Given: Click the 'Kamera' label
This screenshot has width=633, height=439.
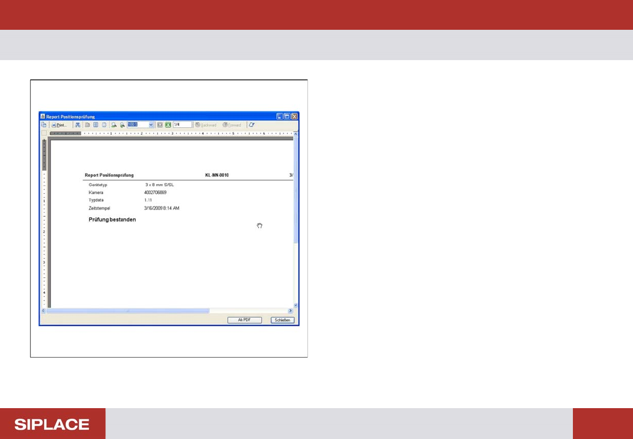Looking at the screenshot, I should [96, 192].
